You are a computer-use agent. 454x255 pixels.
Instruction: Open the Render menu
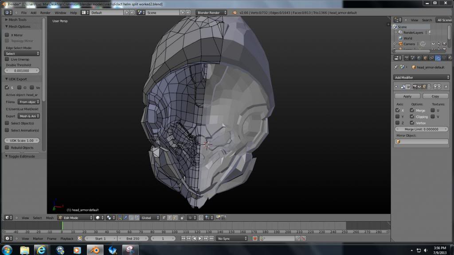click(x=45, y=12)
